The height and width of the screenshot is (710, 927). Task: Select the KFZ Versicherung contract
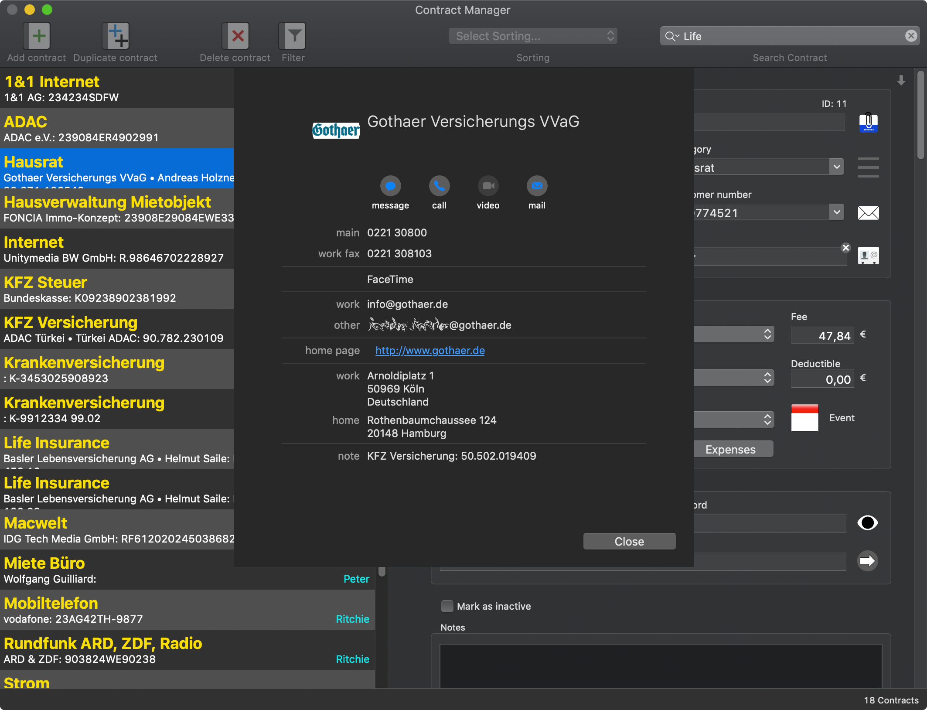[x=117, y=329]
